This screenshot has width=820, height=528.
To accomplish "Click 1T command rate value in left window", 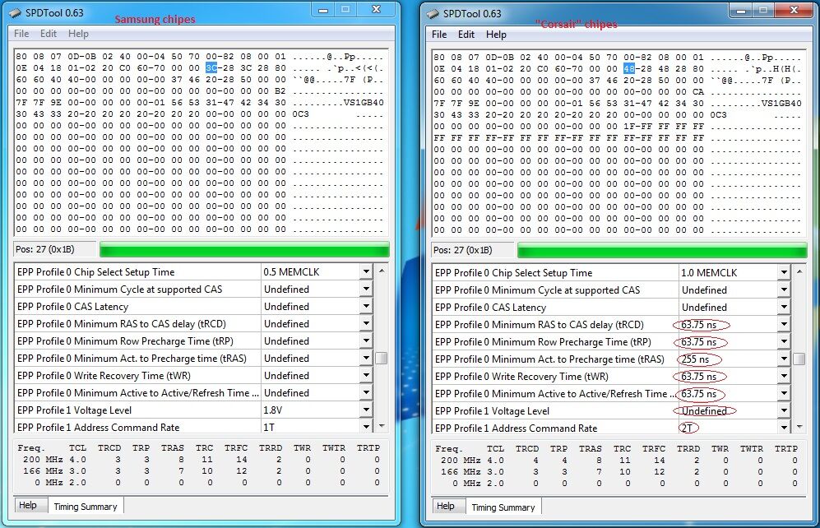I will click(x=269, y=427).
